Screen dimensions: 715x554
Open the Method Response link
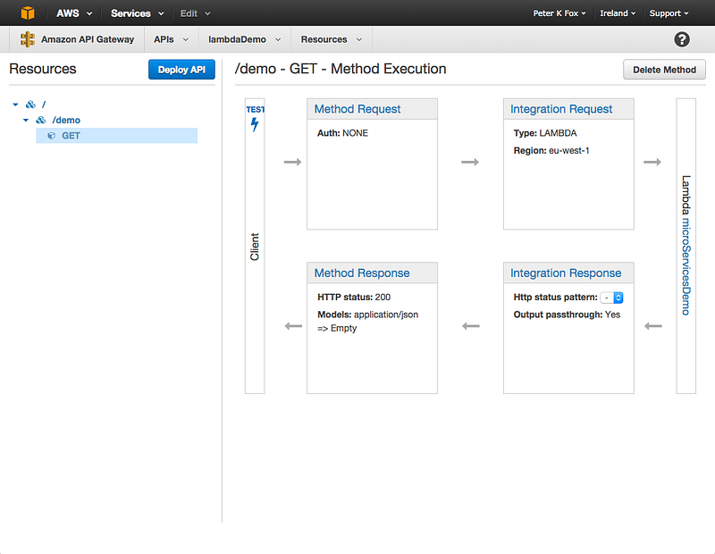point(362,273)
